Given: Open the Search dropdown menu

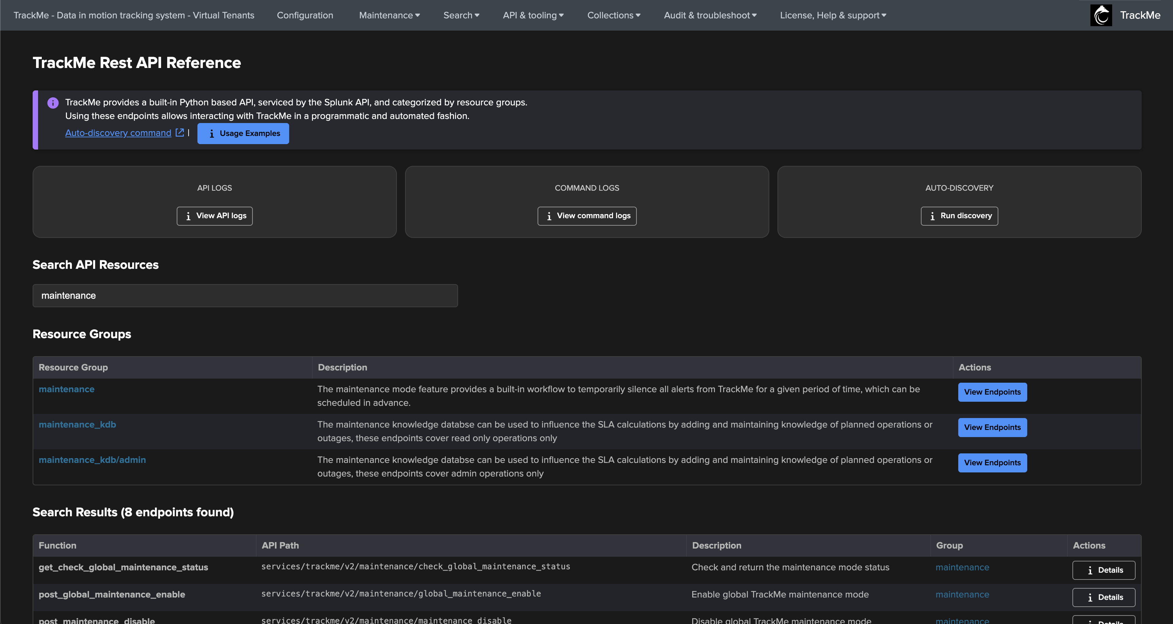Looking at the screenshot, I should (x=461, y=15).
